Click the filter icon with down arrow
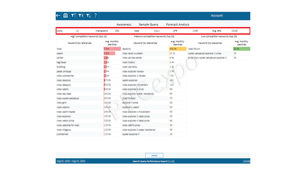The width and height of the screenshot is (306, 175). pyautogui.click(x=88, y=15)
